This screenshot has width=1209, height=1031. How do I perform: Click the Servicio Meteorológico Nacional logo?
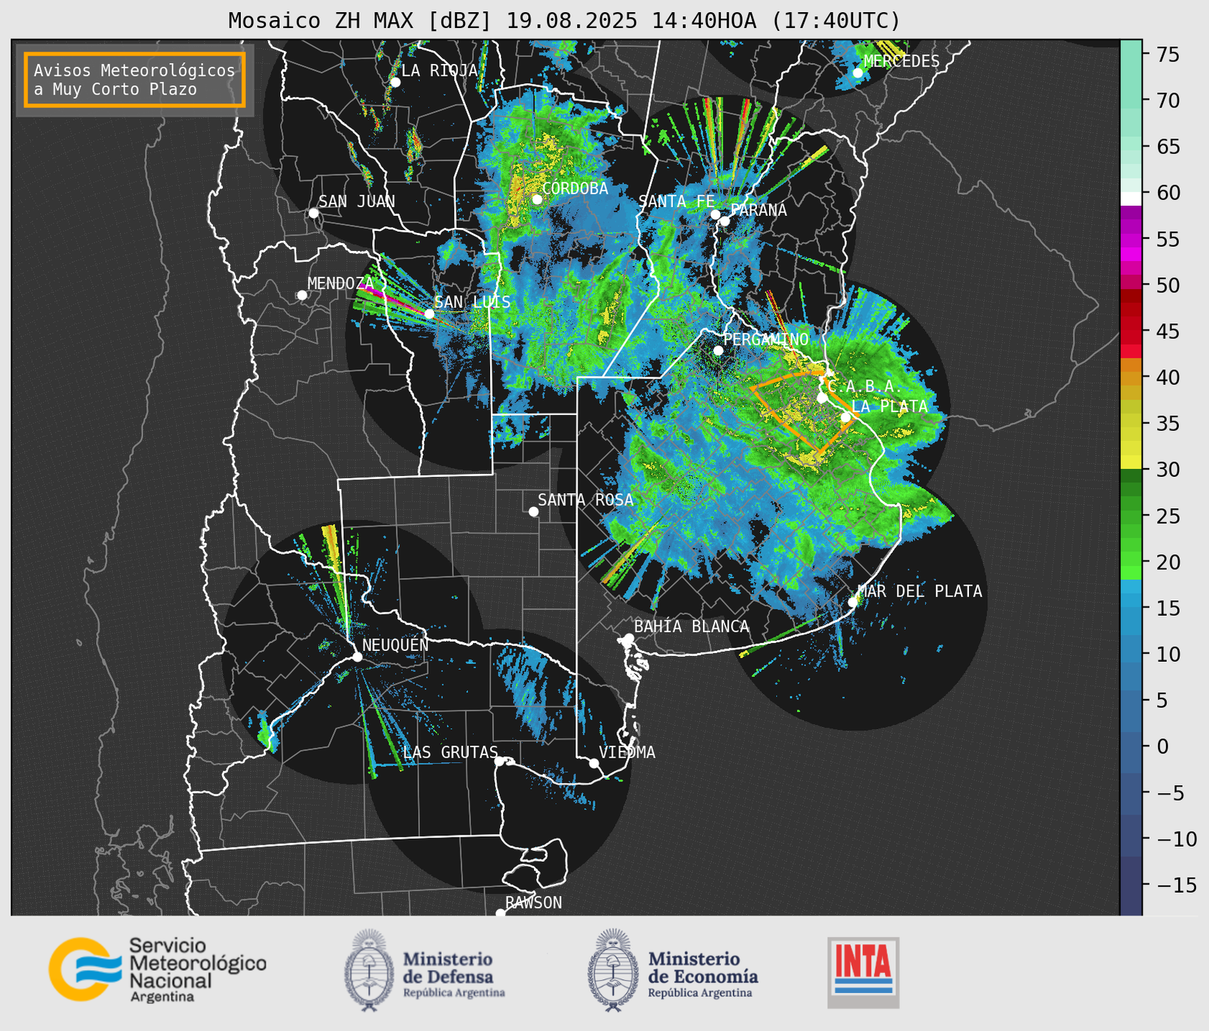(x=157, y=969)
